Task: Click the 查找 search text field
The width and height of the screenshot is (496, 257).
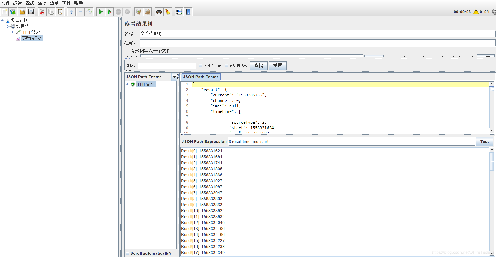Action: 167,65
